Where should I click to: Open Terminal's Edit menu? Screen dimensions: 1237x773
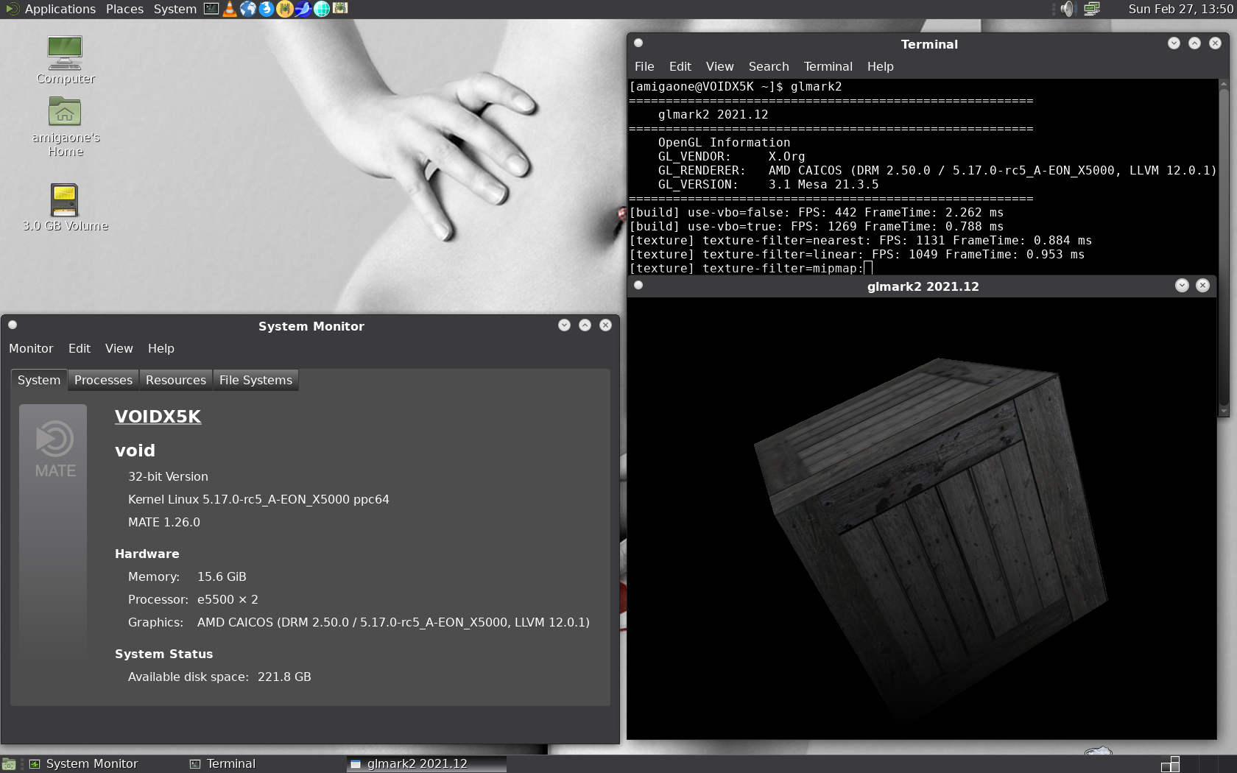tap(680, 66)
